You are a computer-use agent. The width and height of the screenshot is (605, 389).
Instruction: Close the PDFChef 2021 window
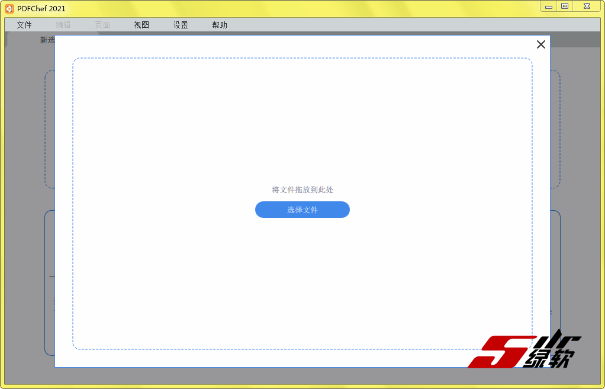coord(586,7)
